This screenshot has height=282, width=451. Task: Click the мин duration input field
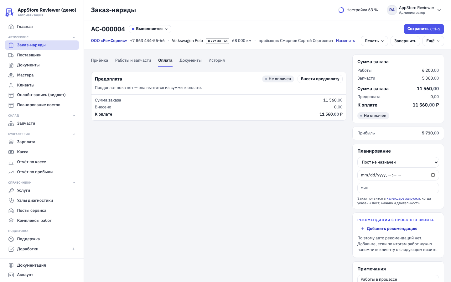pos(398,188)
